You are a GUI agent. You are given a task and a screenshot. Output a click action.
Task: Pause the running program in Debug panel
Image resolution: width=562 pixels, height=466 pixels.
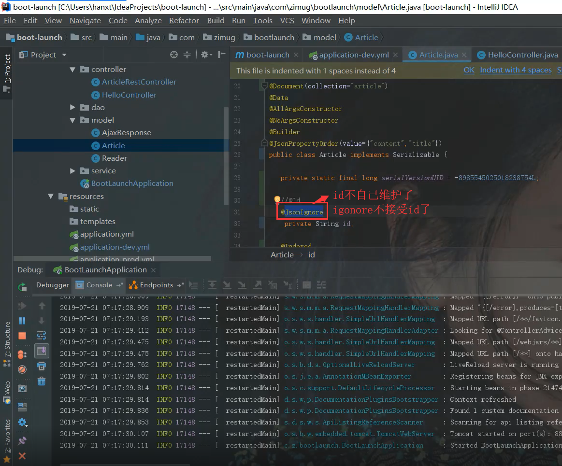[x=22, y=321]
